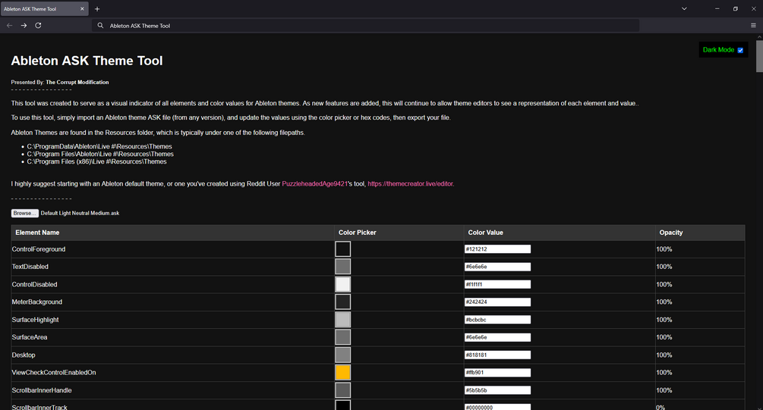Click the Ableton ASK Theme Tool heading
This screenshot has width=763, height=410.
(87, 61)
